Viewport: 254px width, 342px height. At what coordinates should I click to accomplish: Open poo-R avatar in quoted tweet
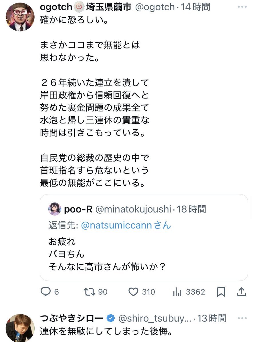(55, 209)
